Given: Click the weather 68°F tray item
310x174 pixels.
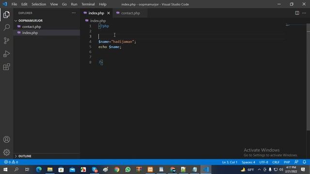Looking at the screenshot, I should point(248,170).
